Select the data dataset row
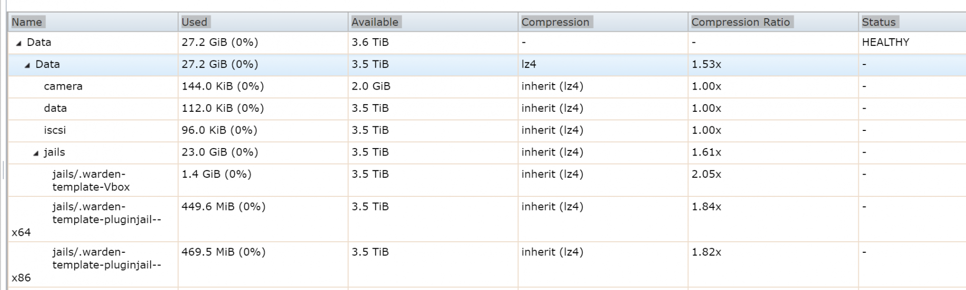This screenshot has height=290, width=966. (x=487, y=109)
